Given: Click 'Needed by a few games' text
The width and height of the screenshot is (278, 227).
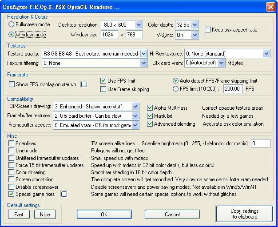Looking at the screenshot, I should [228, 116].
